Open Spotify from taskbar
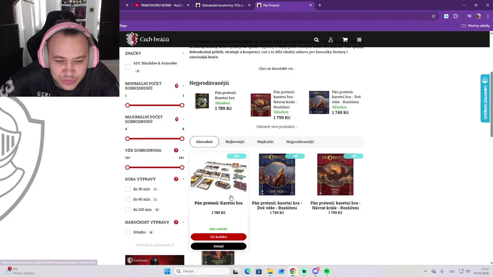Image resolution: width=493 pixels, height=277 pixels. click(327, 271)
